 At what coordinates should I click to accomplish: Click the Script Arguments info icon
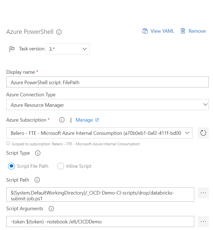tap(51, 209)
